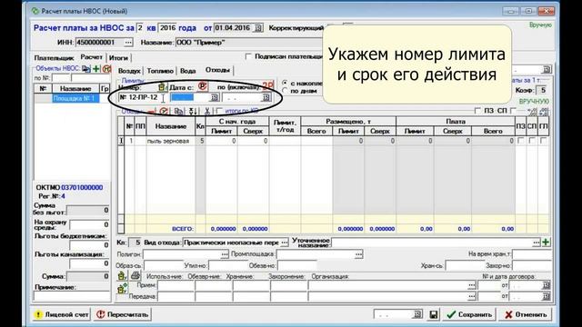Open calendar in bottom bar date field
Screen dimensions: 582x327
click(x=417, y=314)
